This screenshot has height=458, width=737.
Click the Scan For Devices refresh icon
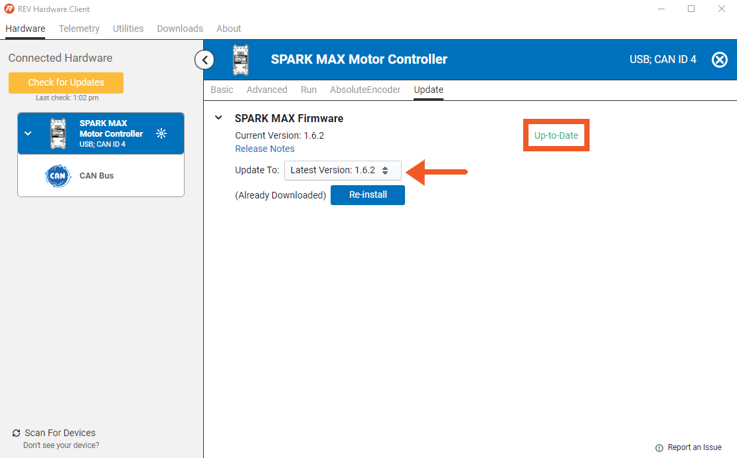[x=17, y=433]
